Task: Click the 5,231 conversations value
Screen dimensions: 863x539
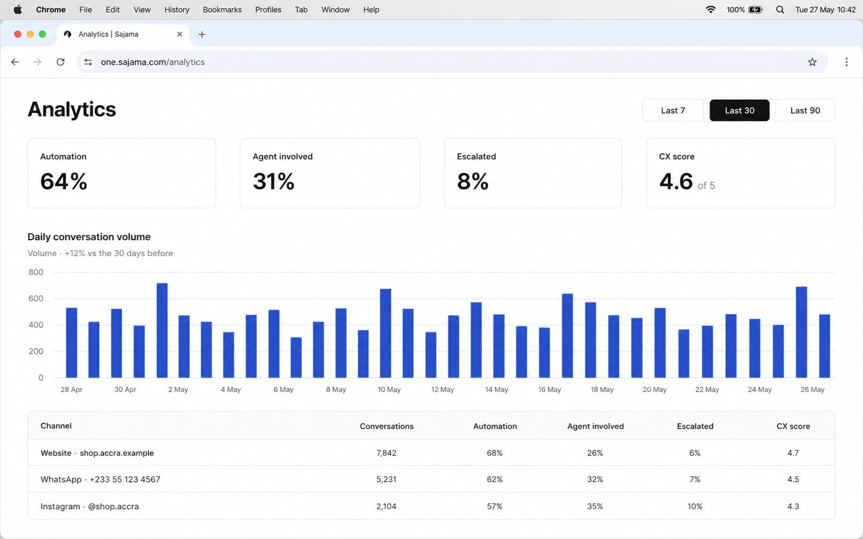Action: click(x=386, y=480)
